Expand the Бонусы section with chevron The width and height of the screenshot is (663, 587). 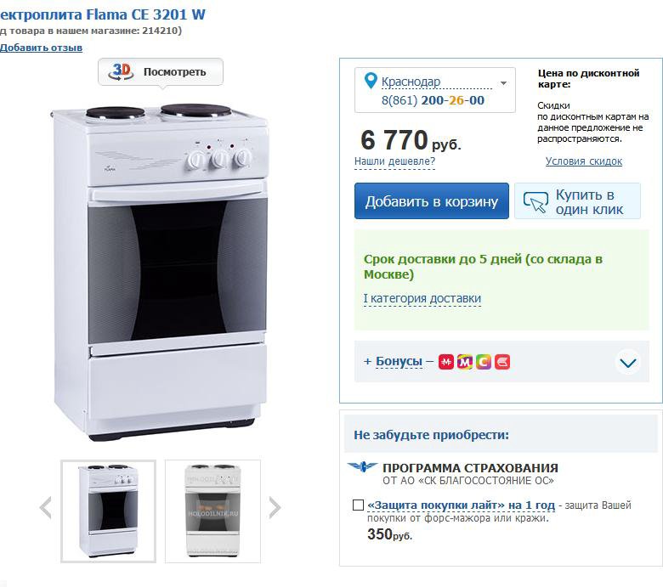tap(627, 363)
